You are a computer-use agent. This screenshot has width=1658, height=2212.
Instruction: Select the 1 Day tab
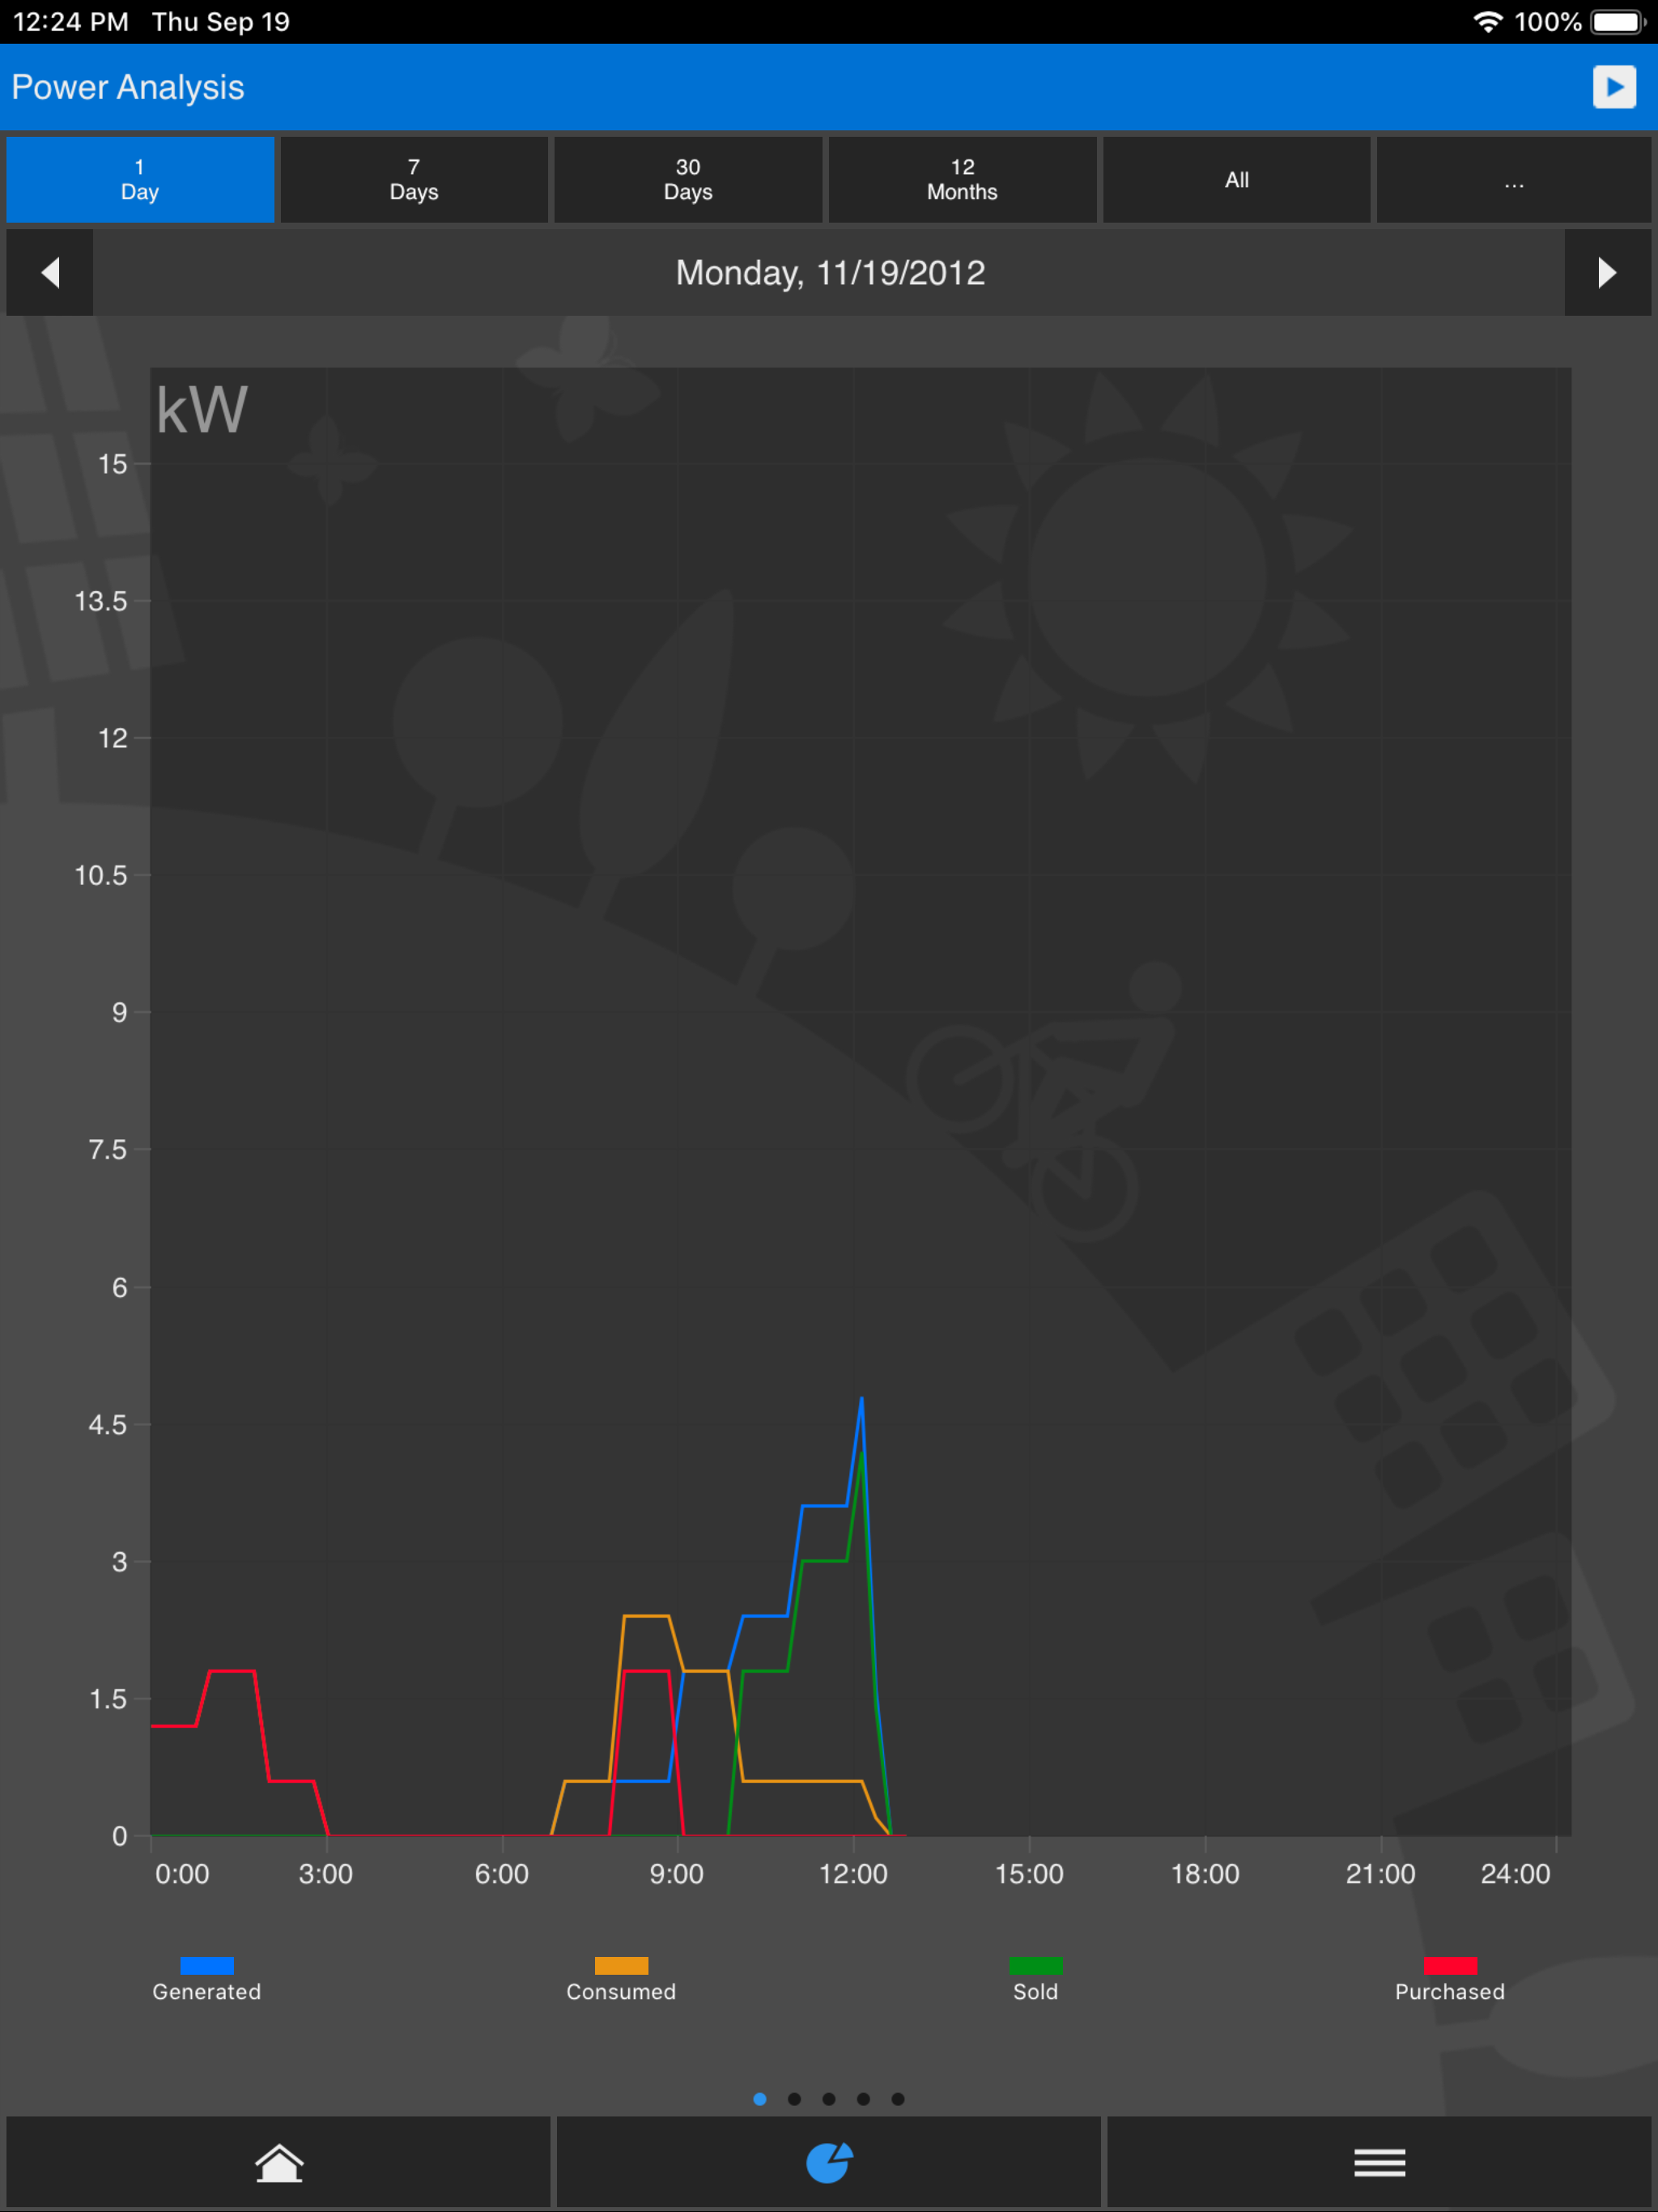click(140, 180)
